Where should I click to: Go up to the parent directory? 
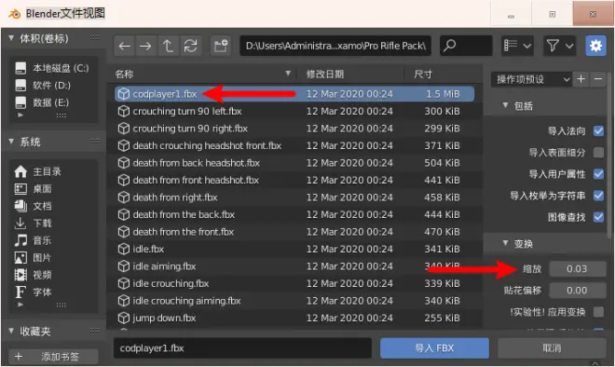tap(168, 46)
